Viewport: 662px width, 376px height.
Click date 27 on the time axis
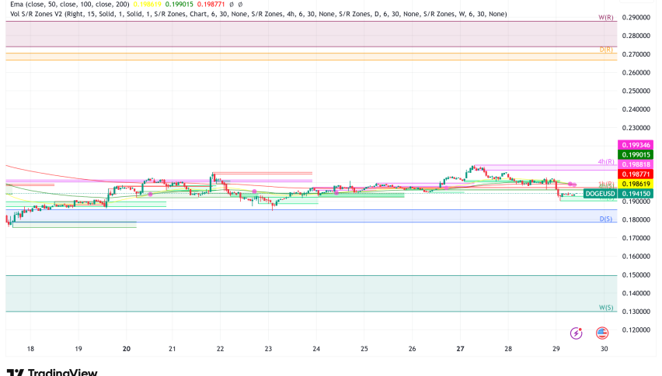tap(460, 350)
